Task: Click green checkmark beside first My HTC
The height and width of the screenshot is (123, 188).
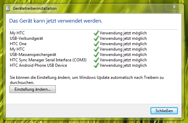Action: pyautogui.click(x=96, y=33)
